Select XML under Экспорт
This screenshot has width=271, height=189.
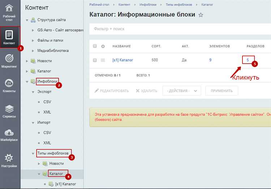[x=47, y=112]
